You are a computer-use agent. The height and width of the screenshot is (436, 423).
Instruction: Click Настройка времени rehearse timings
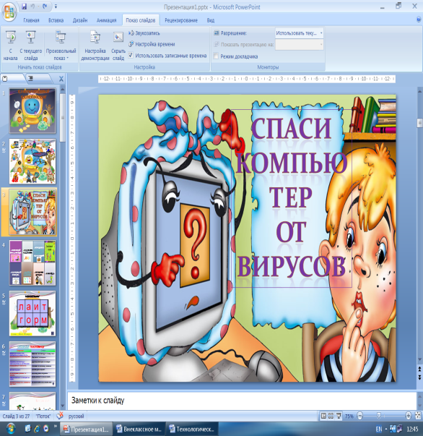[152, 44]
